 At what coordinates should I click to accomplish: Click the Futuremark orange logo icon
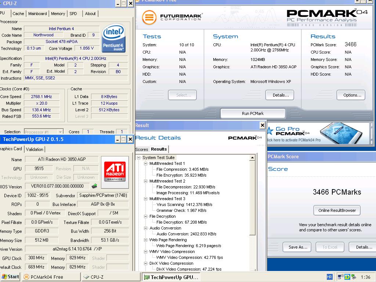[x=149, y=17]
